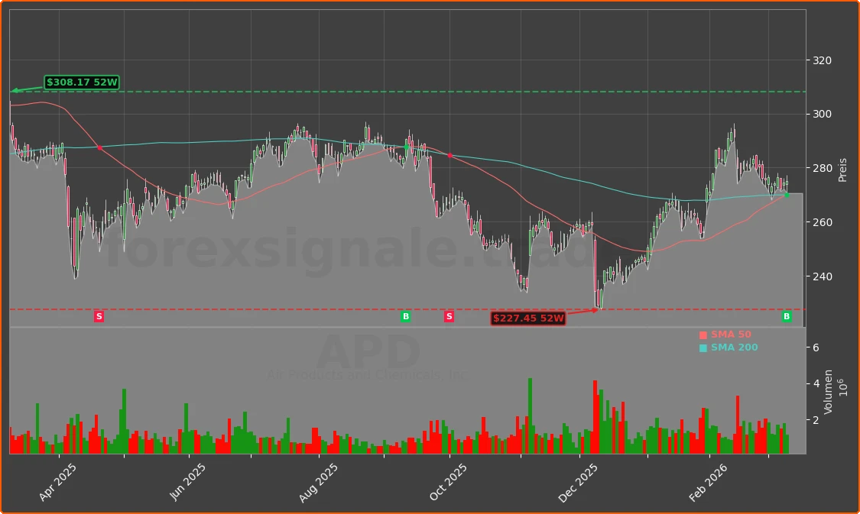Click the teal SMA 200 legend square
The image size is (860, 514).
[703, 348]
